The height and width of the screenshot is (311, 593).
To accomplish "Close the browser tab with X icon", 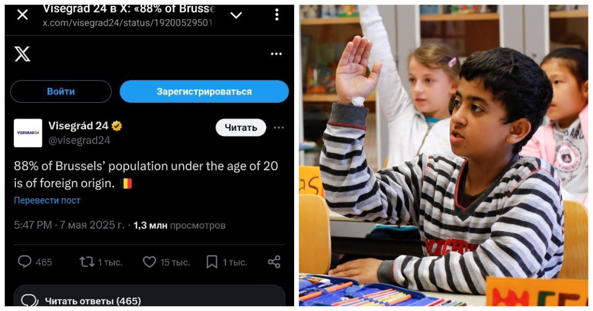I will point(22,15).
